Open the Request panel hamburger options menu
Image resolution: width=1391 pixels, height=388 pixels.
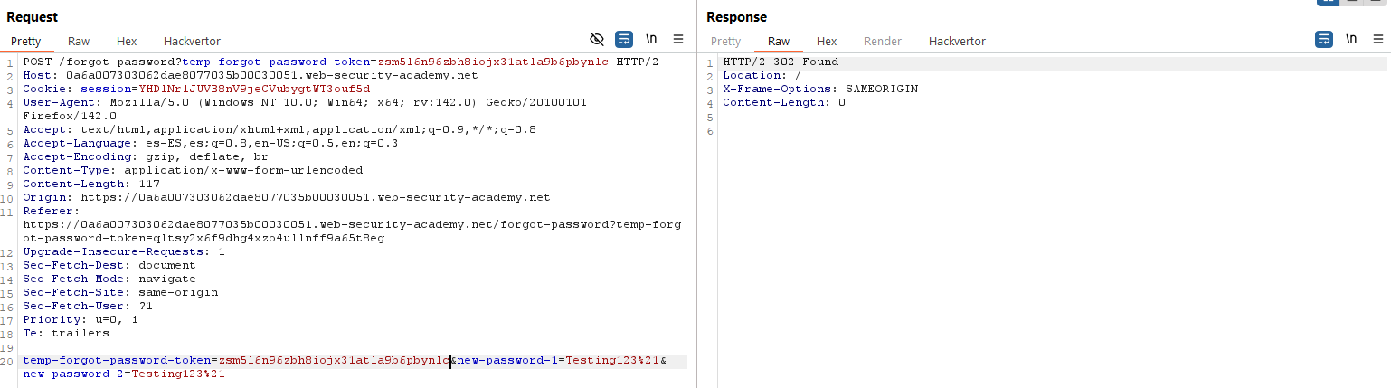coord(678,39)
